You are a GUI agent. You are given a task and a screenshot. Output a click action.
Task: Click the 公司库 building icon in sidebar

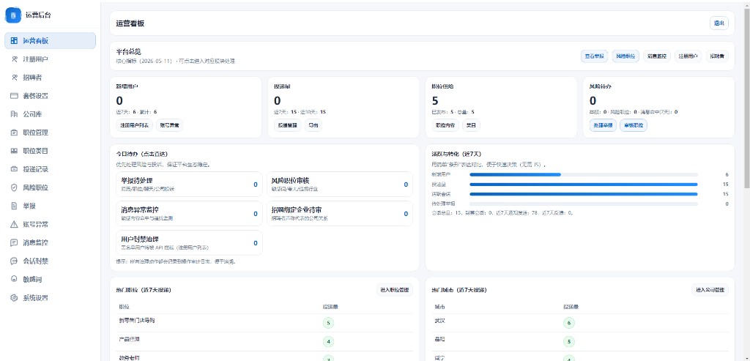click(15, 114)
